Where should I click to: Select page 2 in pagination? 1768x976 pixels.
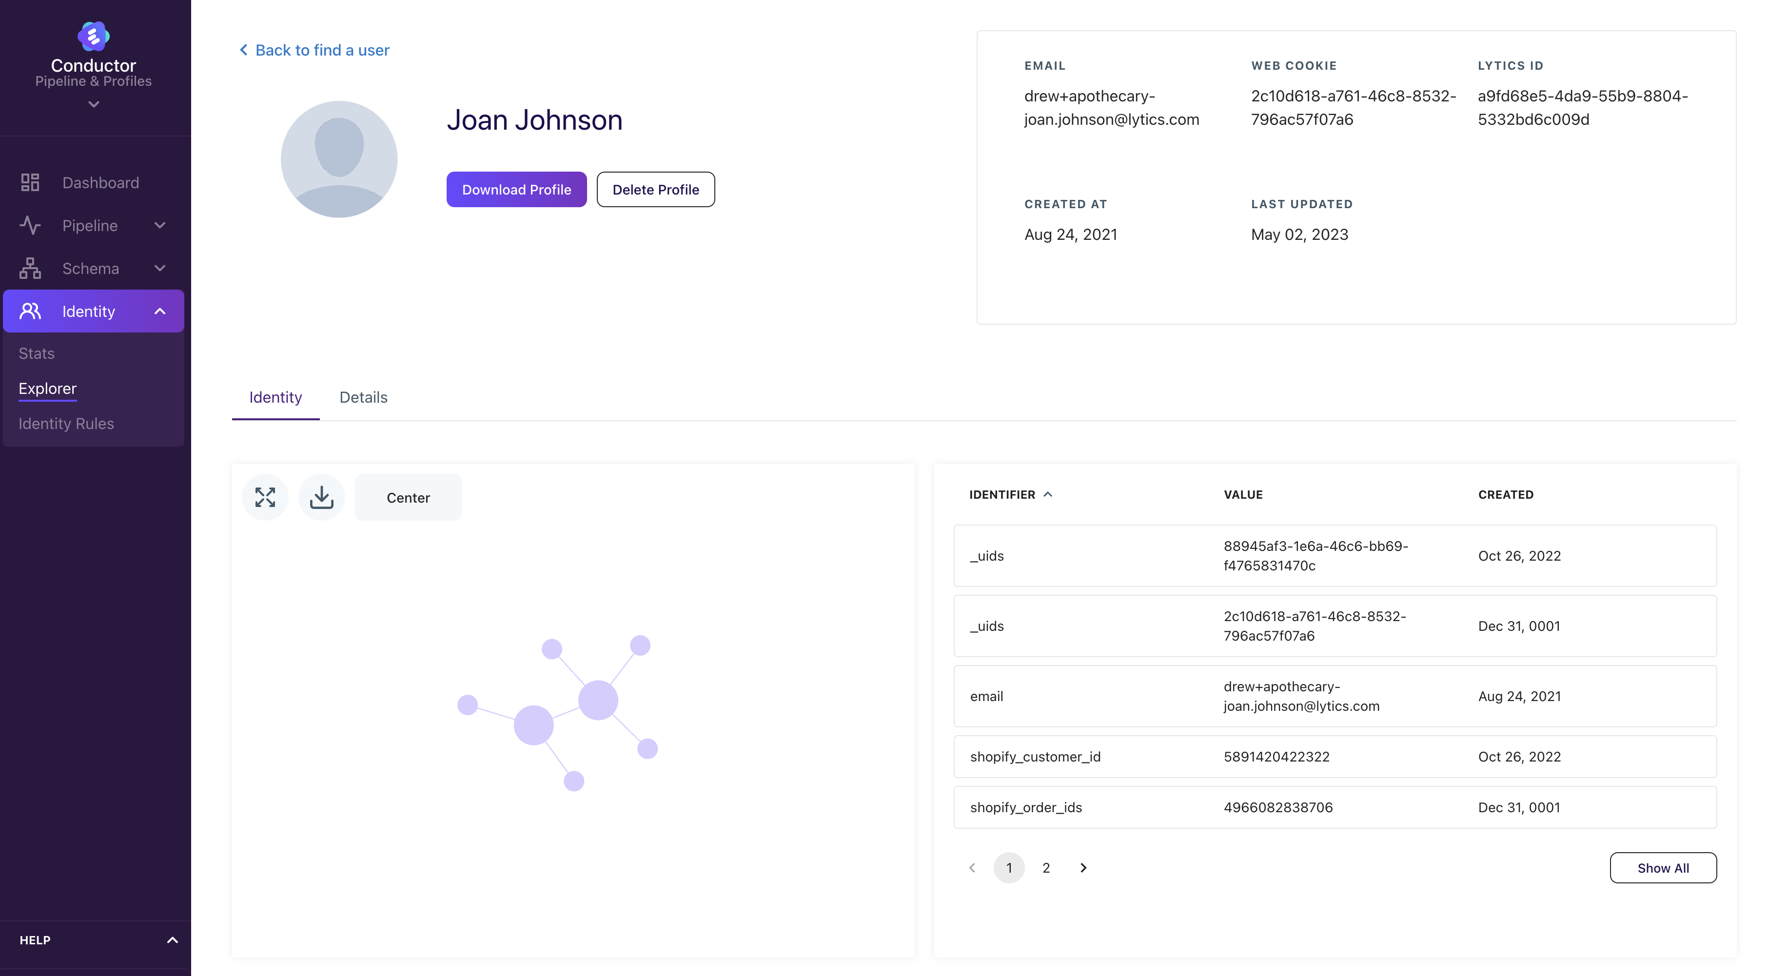coord(1046,868)
